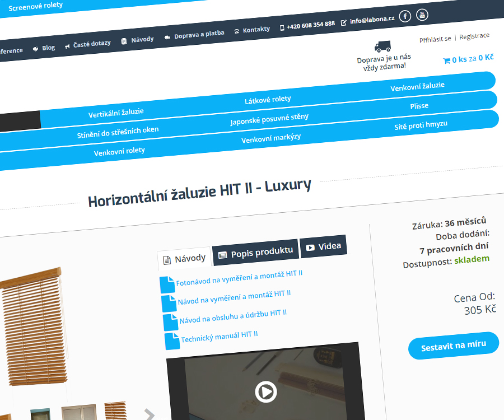Select Plisse category
504x420 pixels.
(419, 106)
